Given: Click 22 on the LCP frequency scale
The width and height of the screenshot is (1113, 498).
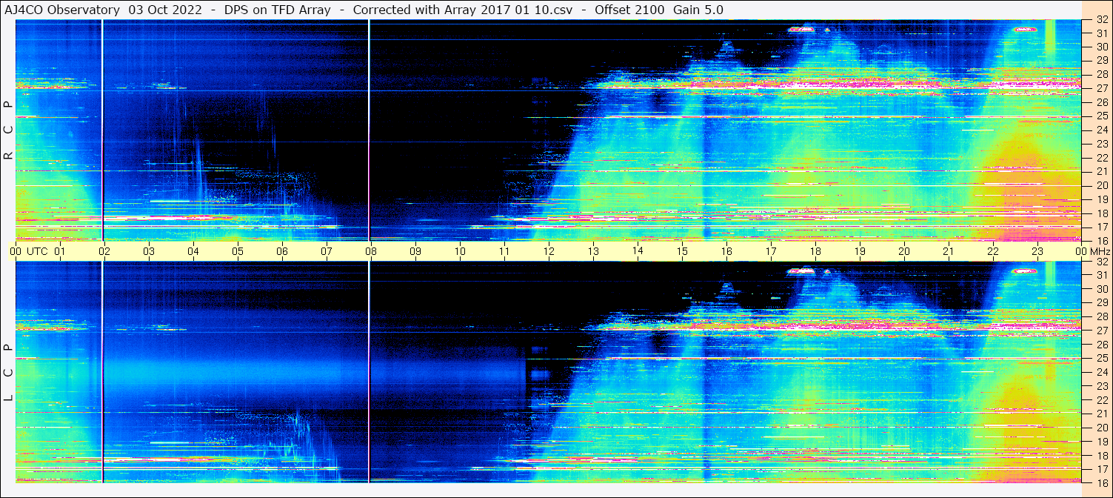Looking at the screenshot, I should 1101,400.
